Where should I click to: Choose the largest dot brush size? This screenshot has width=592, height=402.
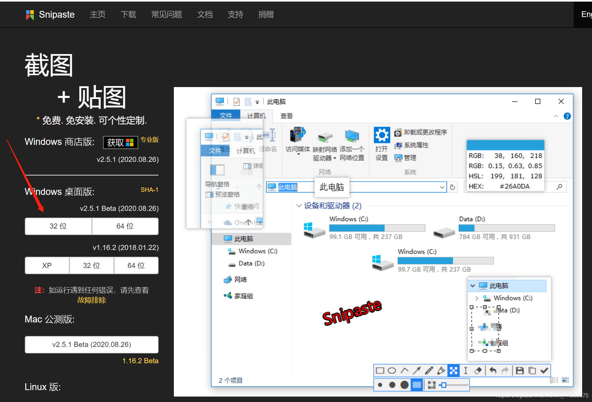(405, 385)
